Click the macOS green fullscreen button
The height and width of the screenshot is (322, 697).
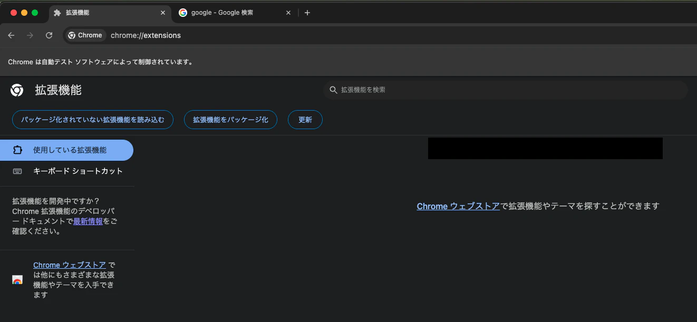(35, 13)
